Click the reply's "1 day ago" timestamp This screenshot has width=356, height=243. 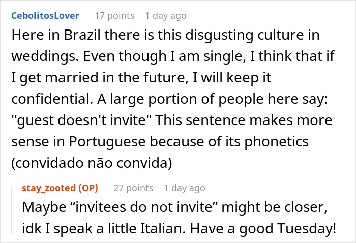(185, 188)
